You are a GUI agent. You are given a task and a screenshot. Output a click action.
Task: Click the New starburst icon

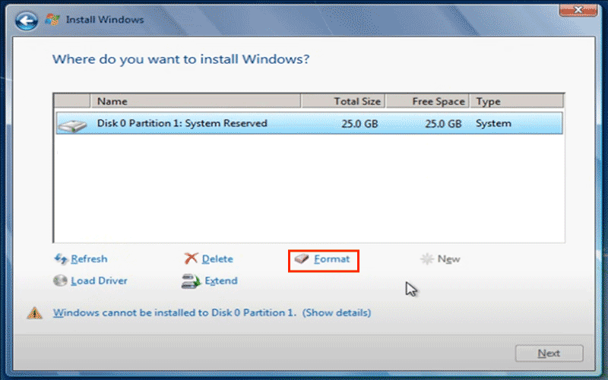(427, 258)
